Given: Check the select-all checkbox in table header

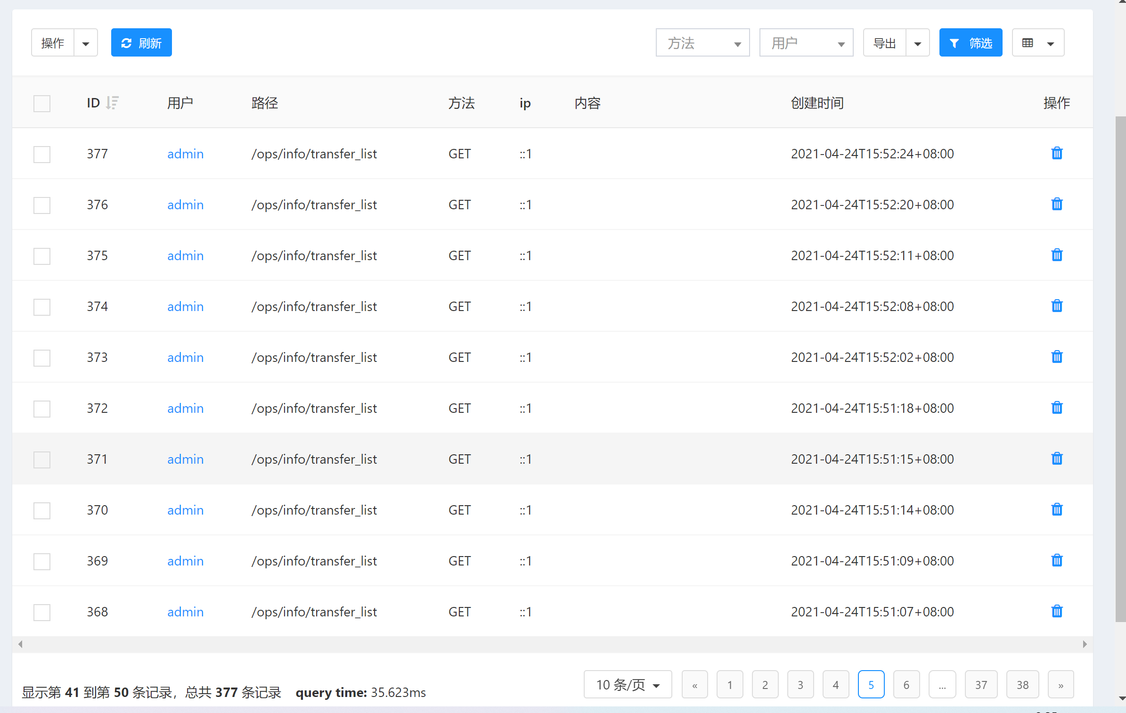Looking at the screenshot, I should click(41, 103).
